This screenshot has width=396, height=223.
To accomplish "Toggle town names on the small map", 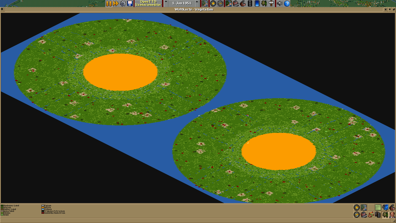I will [364, 215].
